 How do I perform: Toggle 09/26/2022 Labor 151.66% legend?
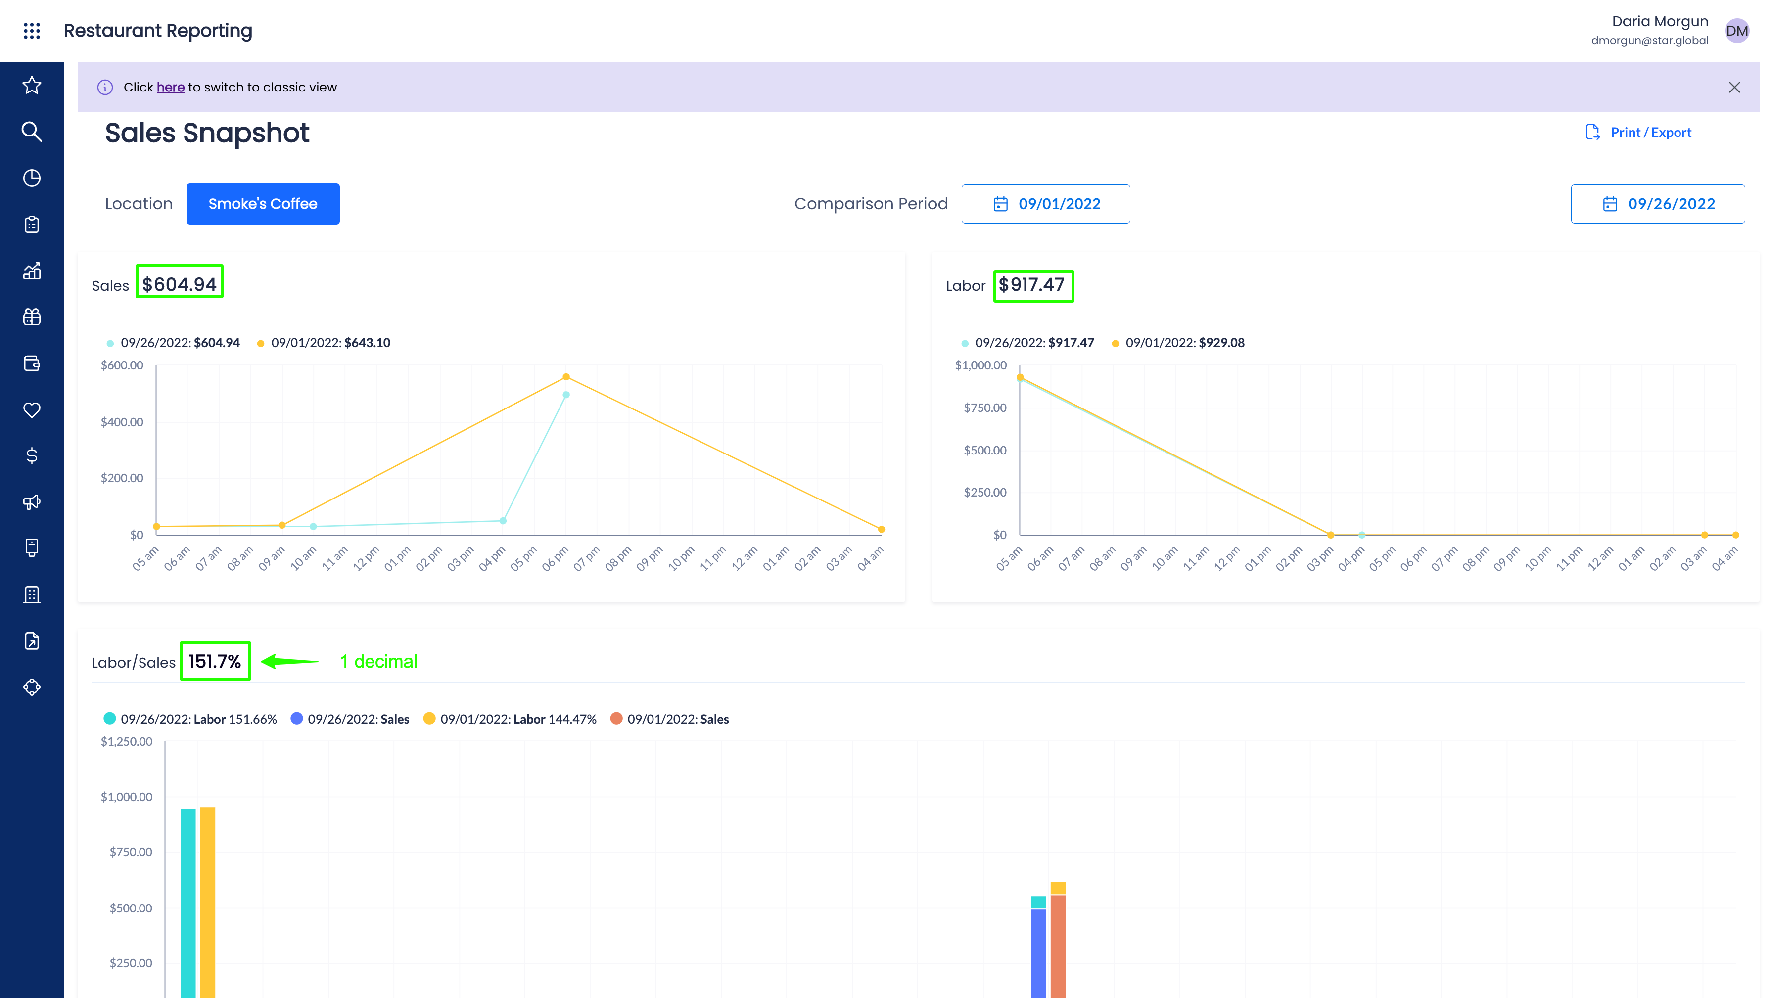click(x=190, y=719)
